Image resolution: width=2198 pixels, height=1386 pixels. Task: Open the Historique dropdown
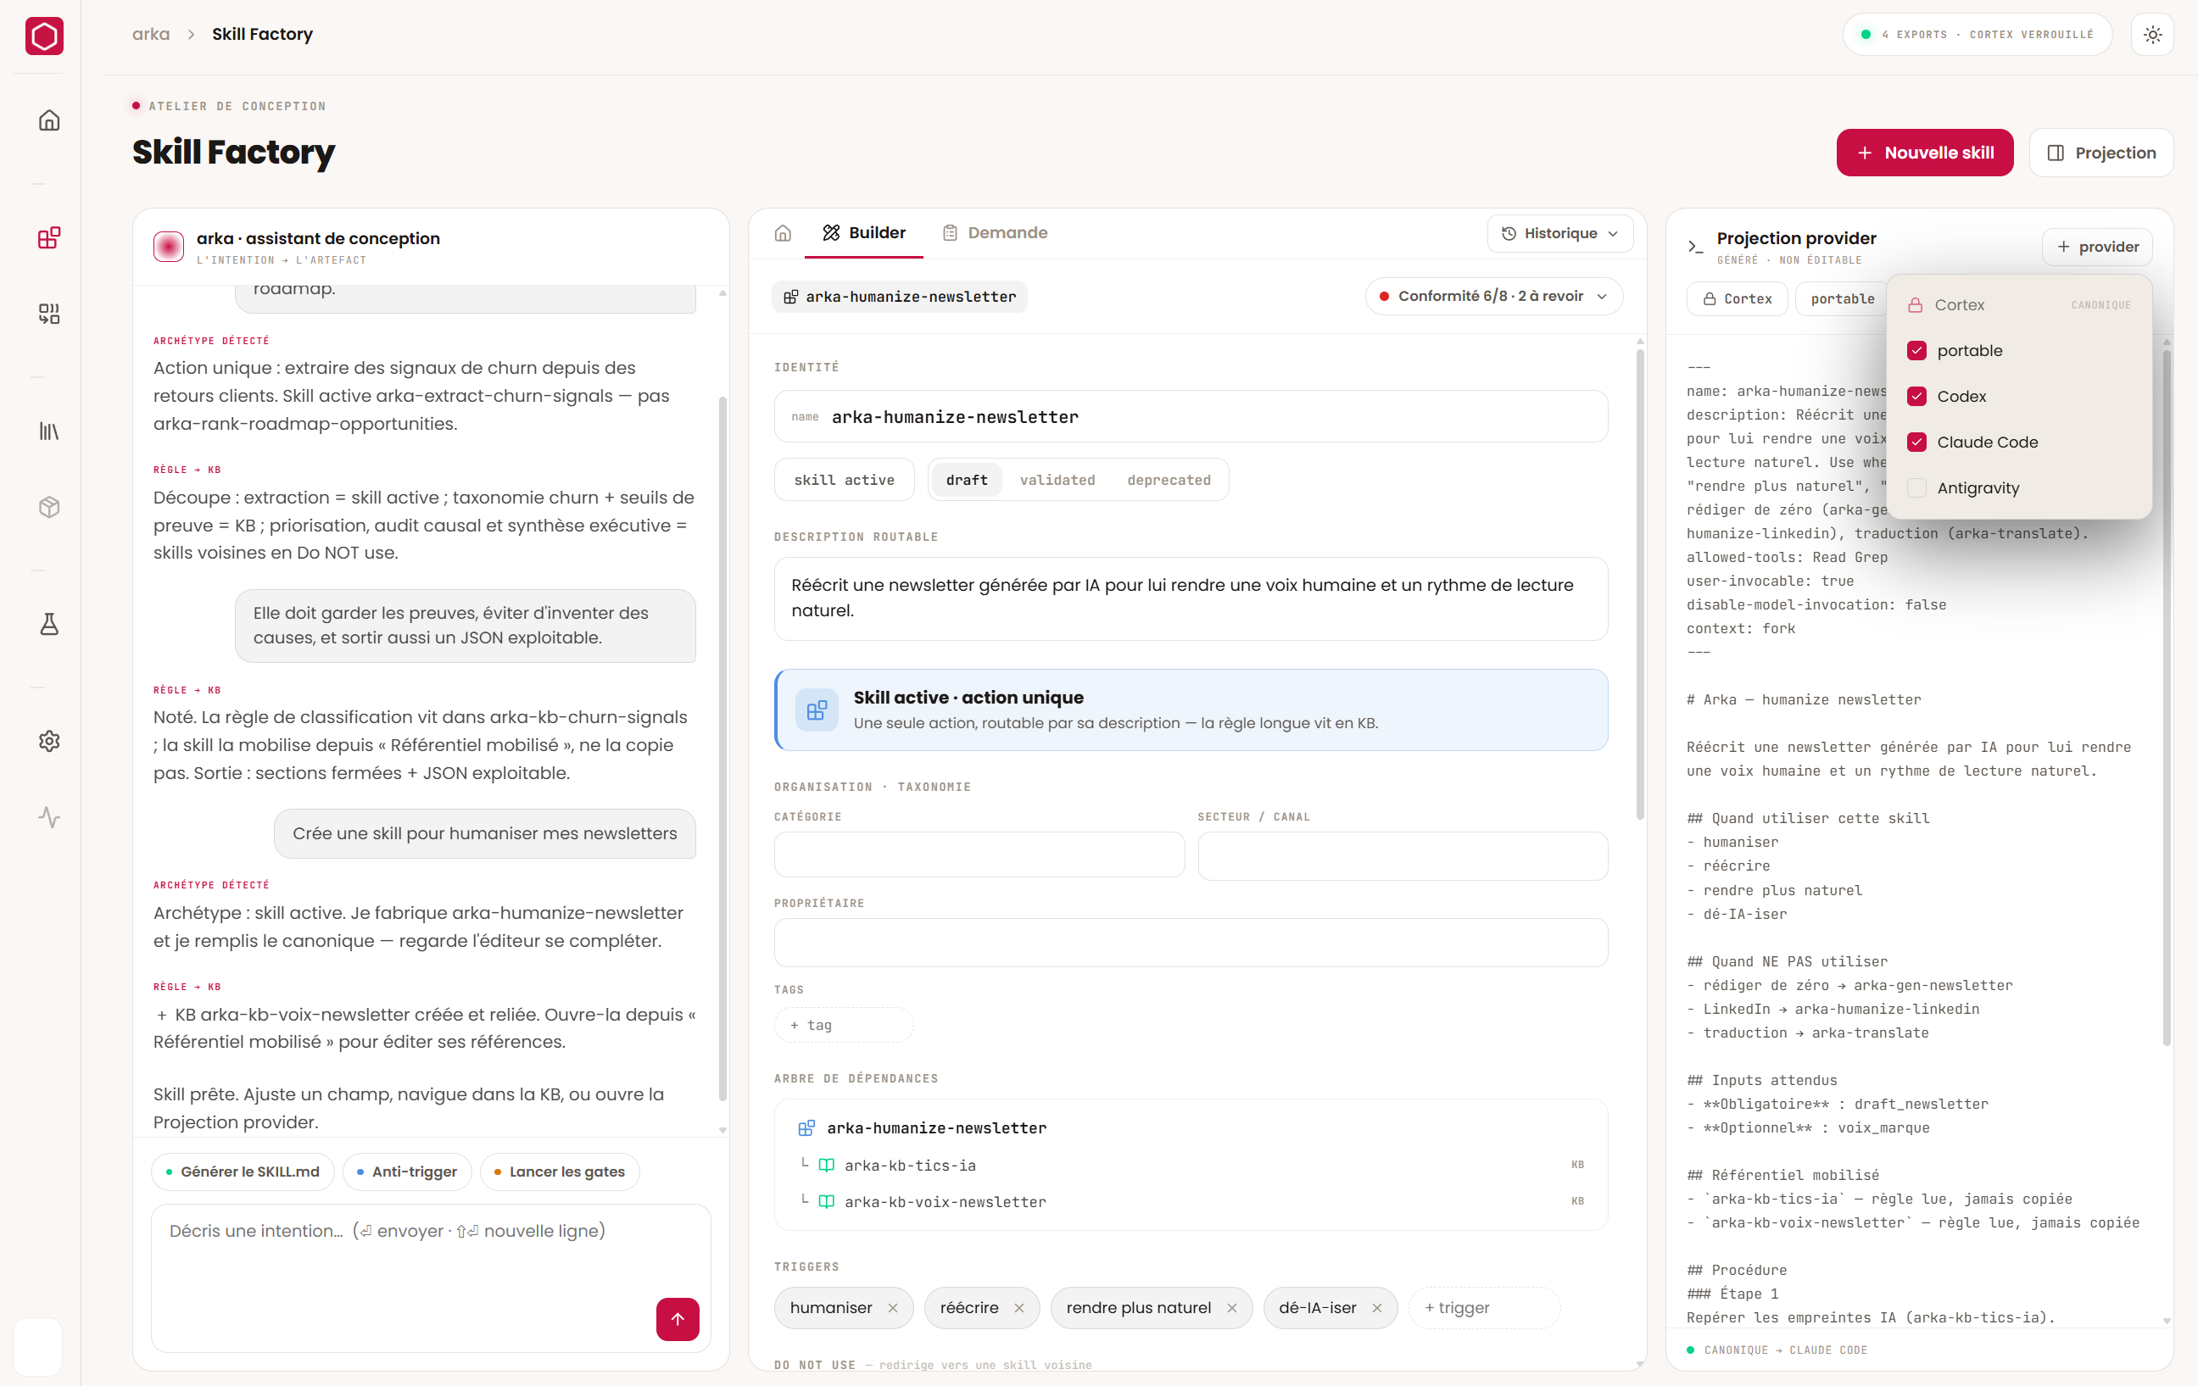(1560, 234)
